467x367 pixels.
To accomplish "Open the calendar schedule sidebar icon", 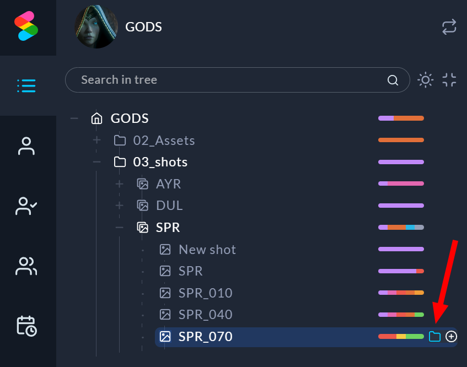I will pos(26,326).
